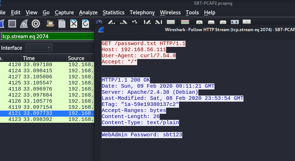Click User-Agent: curl/7.54.0 line
295x161 pixels.
pos(139,56)
